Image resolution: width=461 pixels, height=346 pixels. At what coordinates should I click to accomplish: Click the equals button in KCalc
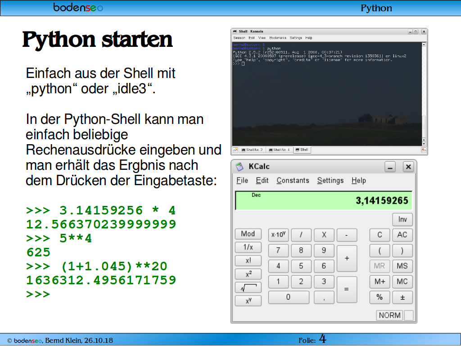pos(347,290)
